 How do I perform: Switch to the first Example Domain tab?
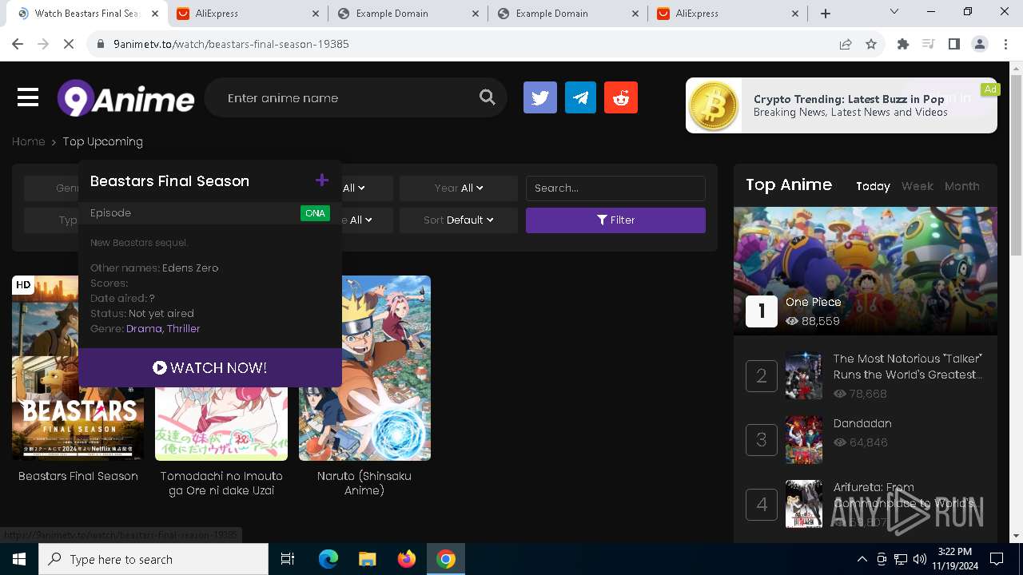pos(406,14)
